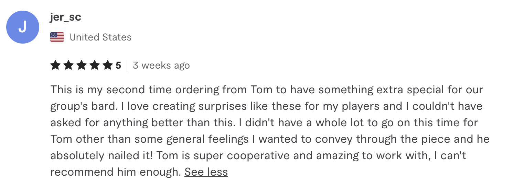Screen dimensions: 514x188
Task: Click the bold rating number 5
Action: point(118,65)
